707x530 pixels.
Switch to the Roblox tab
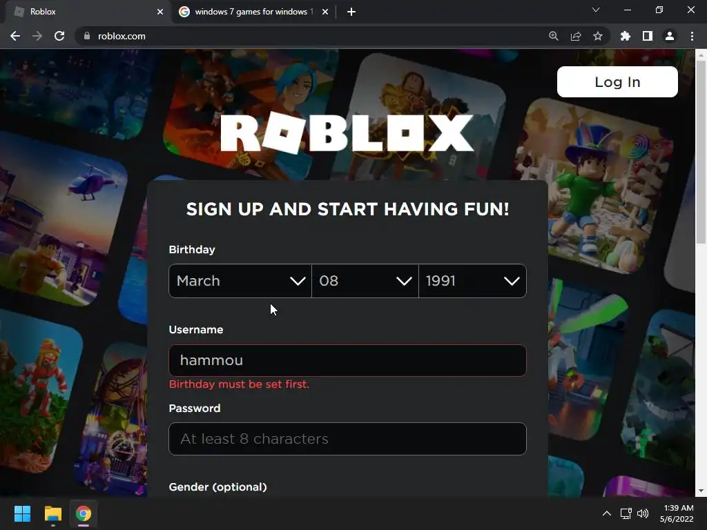tap(86, 12)
